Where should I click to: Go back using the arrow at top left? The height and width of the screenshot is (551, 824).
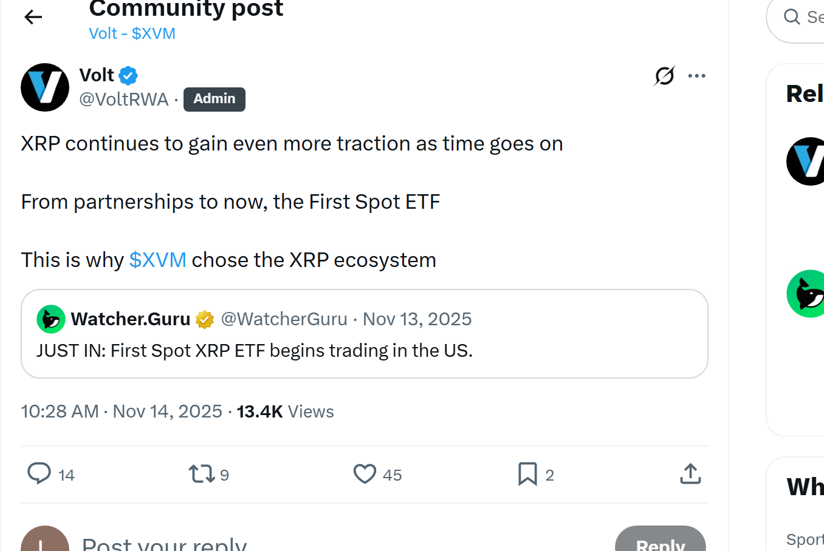(x=33, y=16)
